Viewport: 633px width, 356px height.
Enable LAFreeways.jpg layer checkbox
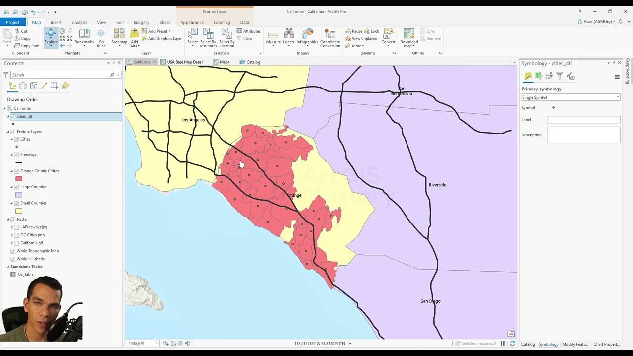pyautogui.click(x=17, y=227)
